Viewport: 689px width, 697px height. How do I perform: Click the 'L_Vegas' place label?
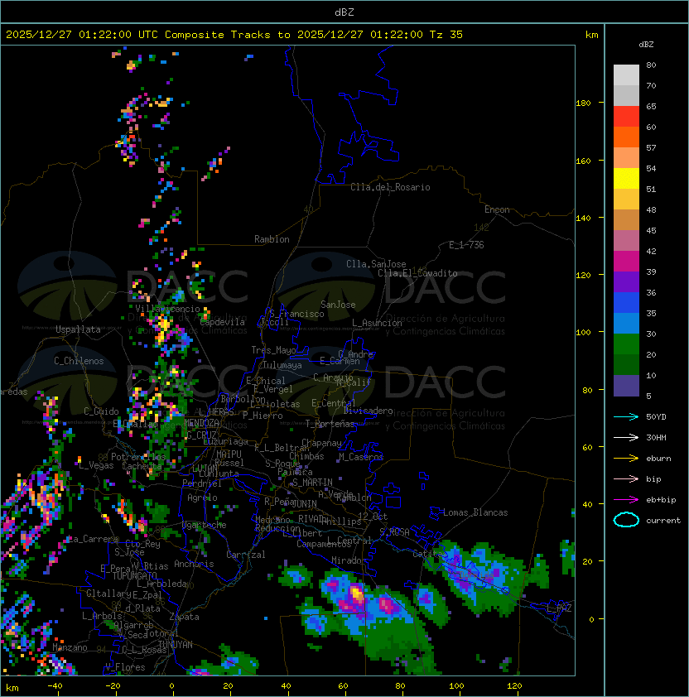[97, 465]
